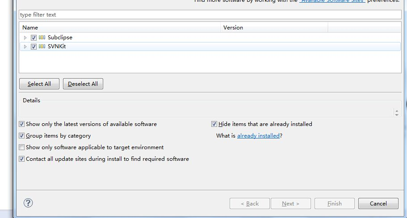This screenshot has height=218, width=407.
Task: Toggle Group items by category checkbox
Action: click(x=22, y=136)
